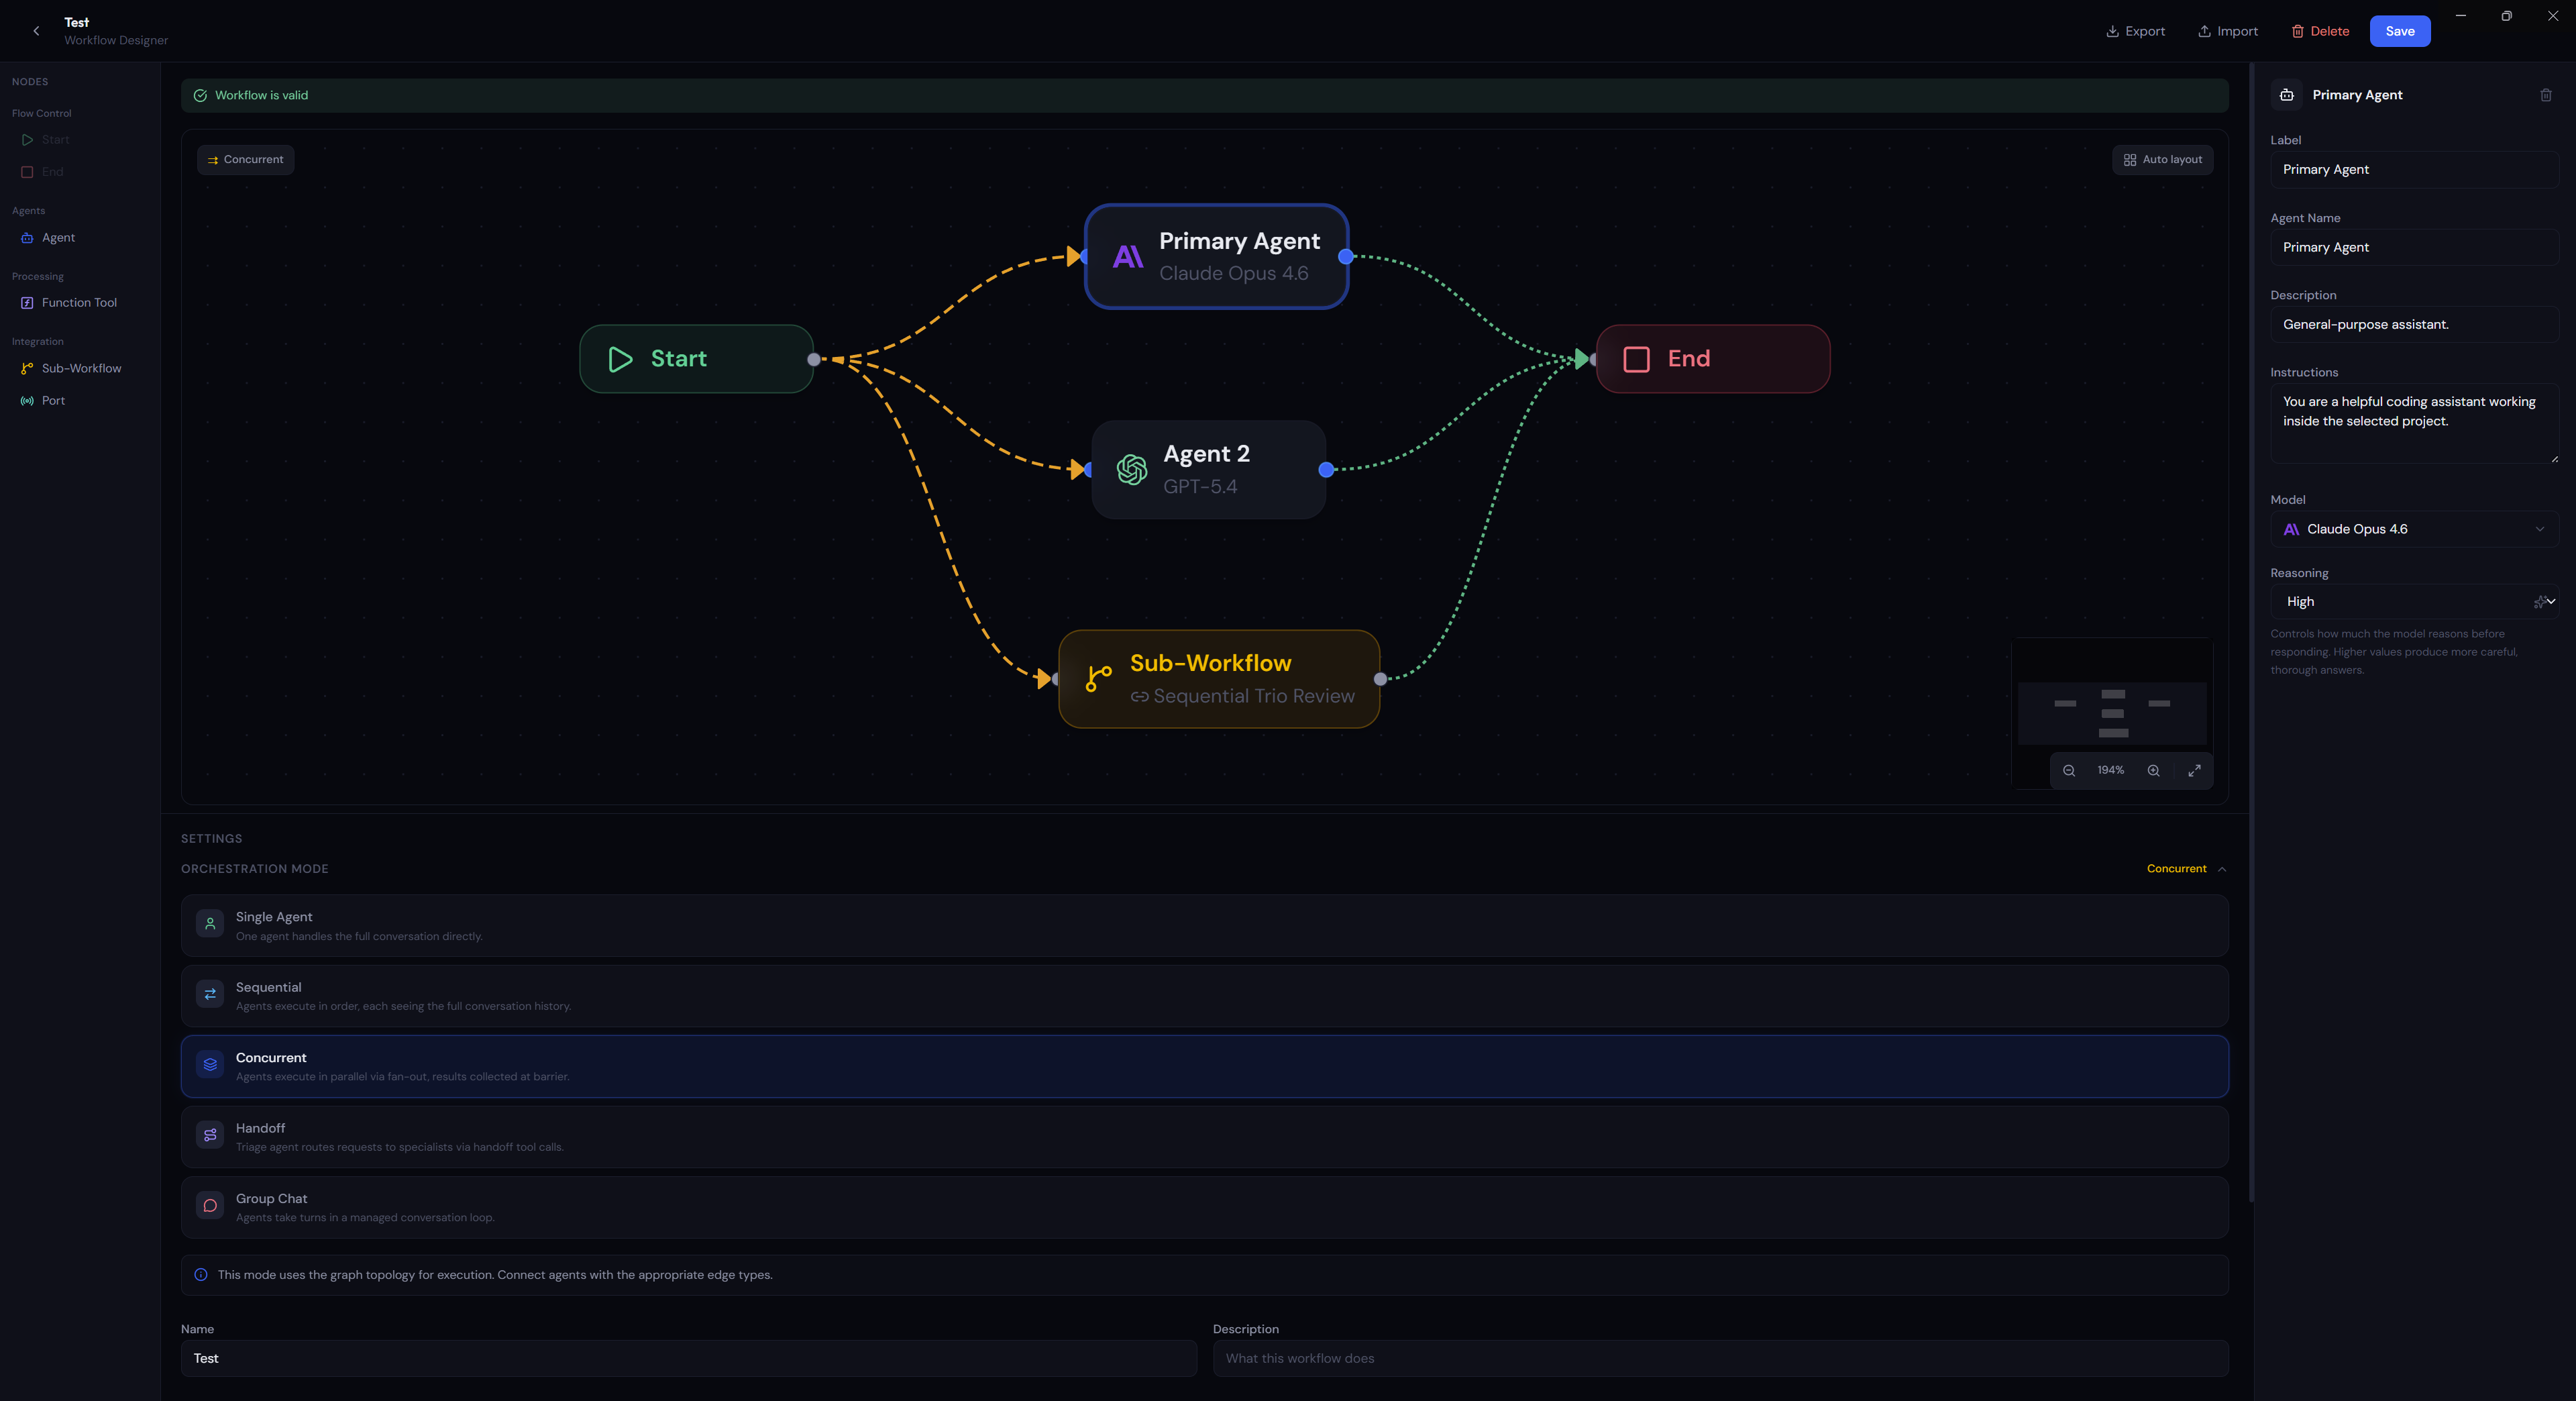Click the Sub-Workflow node's output port handle
Viewport: 2576px width, 1401px height.
pyautogui.click(x=1380, y=679)
